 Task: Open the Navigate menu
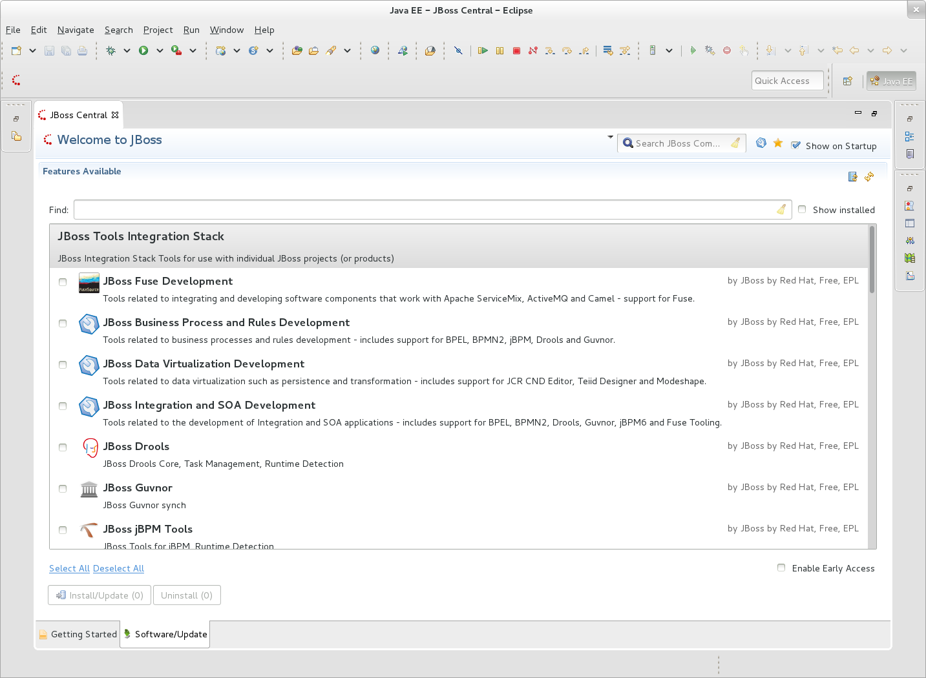76,30
